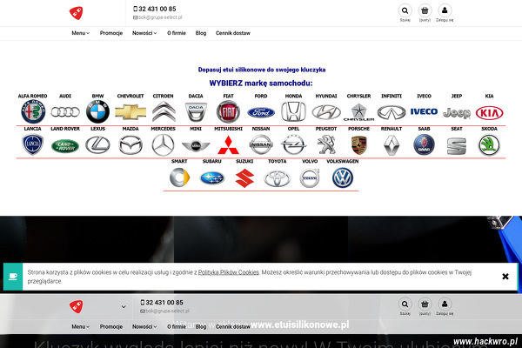Select the Iveco logo
The width and height of the screenshot is (522, 348).
(x=424, y=111)
